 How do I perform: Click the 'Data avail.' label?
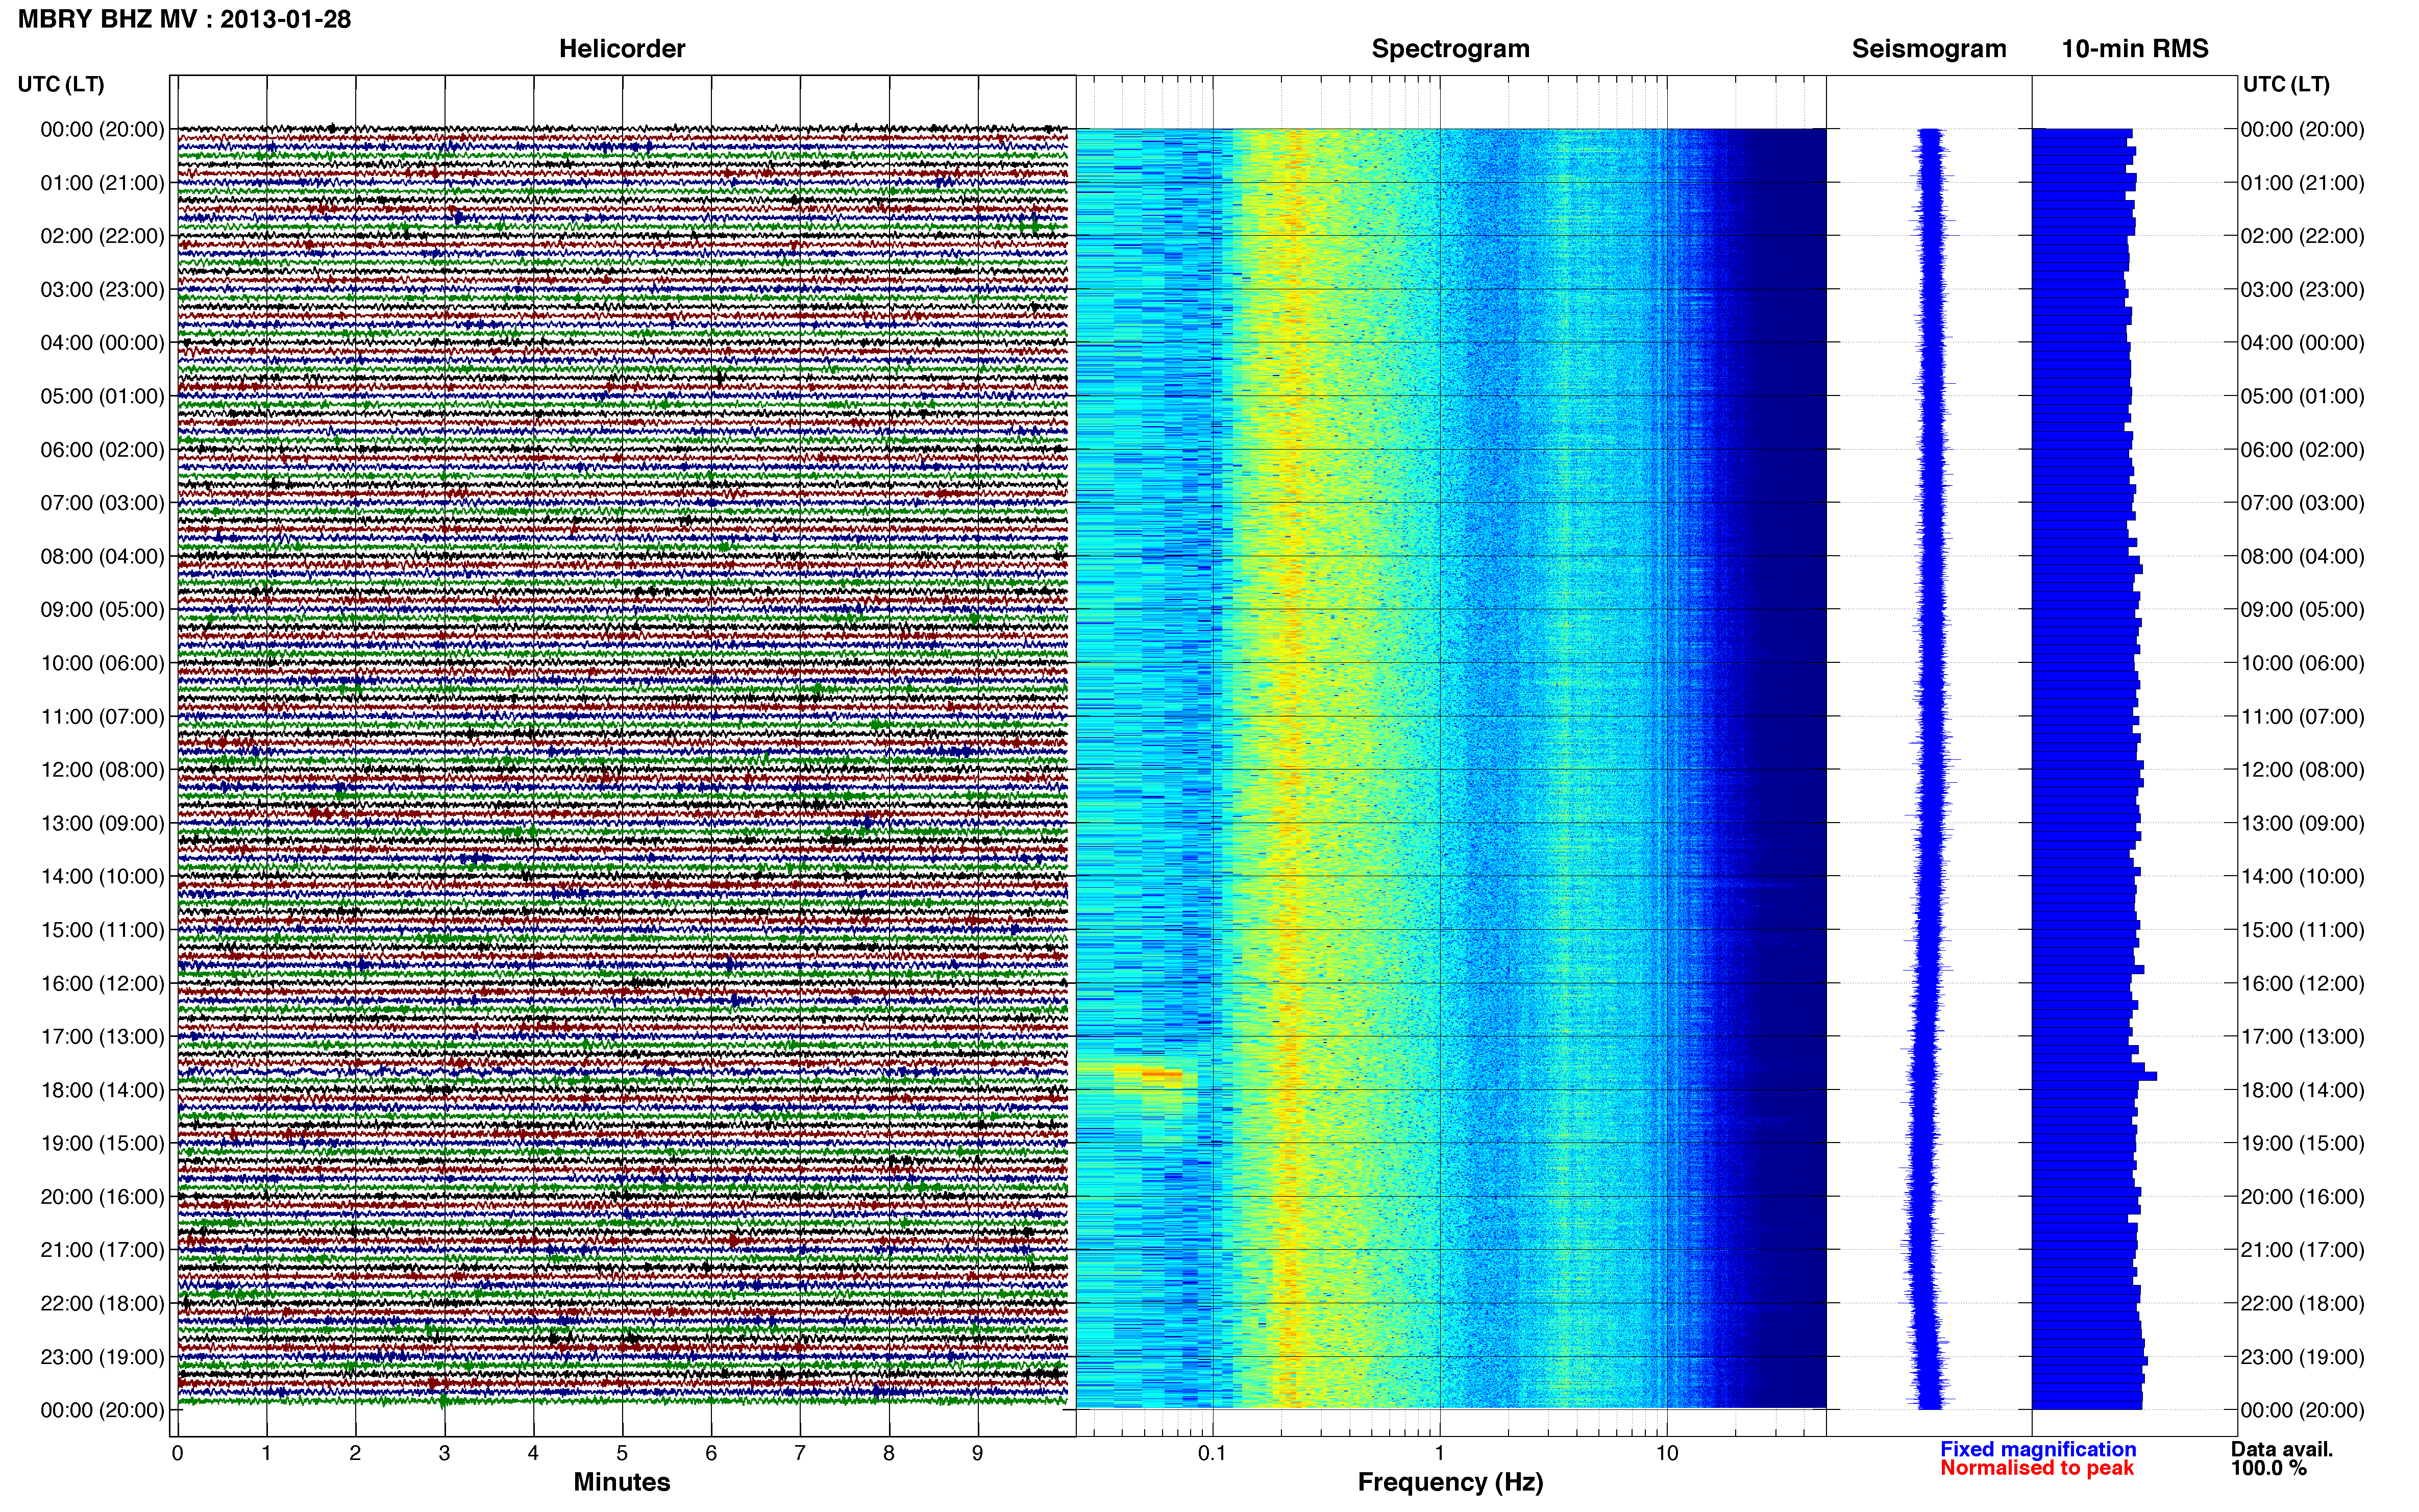tap(2282, 1449)
